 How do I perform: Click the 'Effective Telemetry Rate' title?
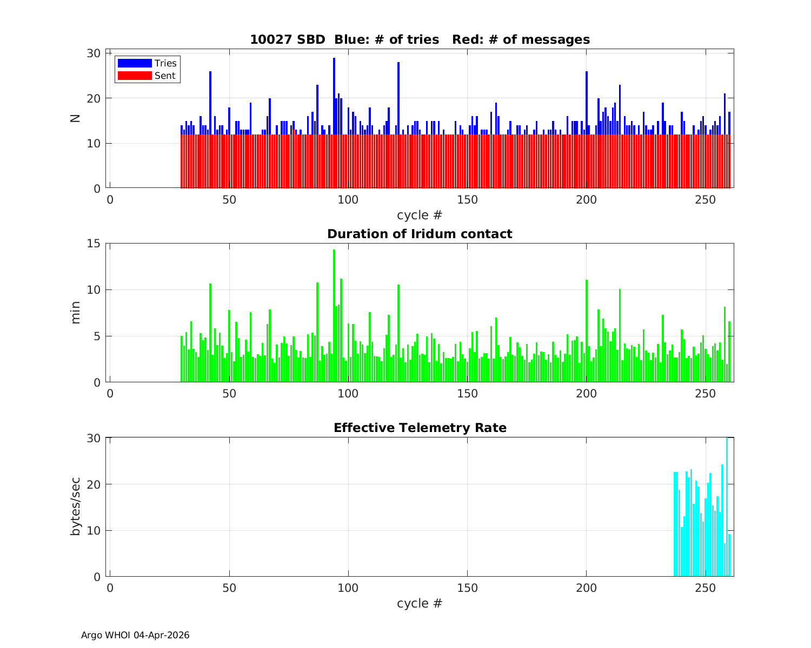[x=420, y=428]
